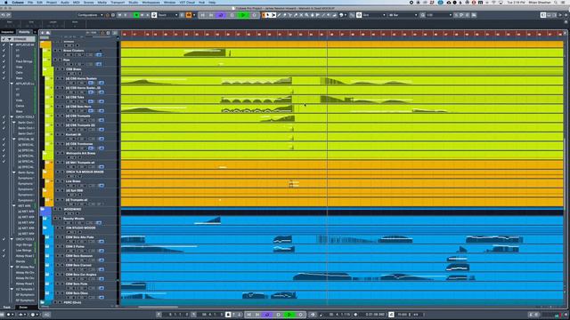Click the find tracks icon above track list

(47, 33)
